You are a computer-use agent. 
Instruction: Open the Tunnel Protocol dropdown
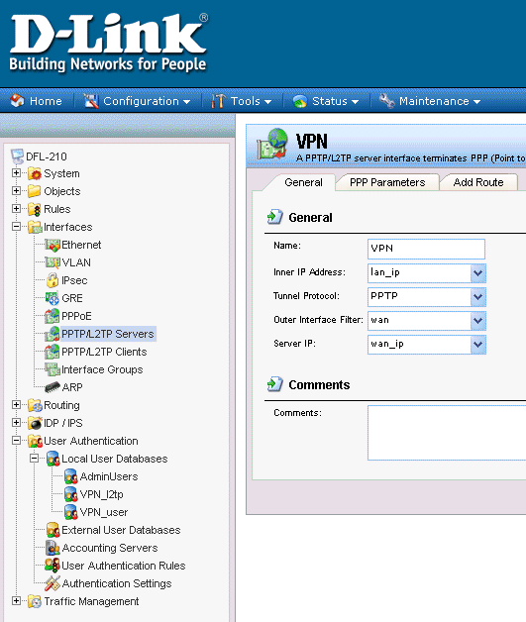[478, 297]
